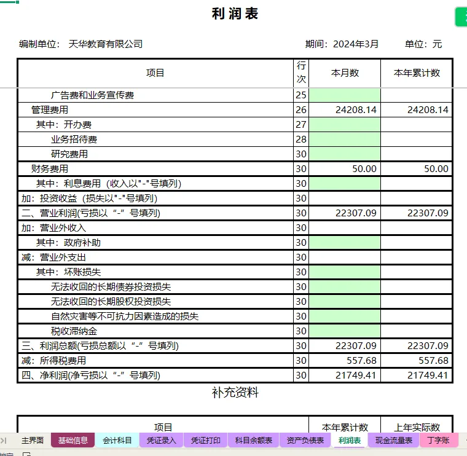Click empty 本月数 cell for 投资收益

tap(345, 199)
